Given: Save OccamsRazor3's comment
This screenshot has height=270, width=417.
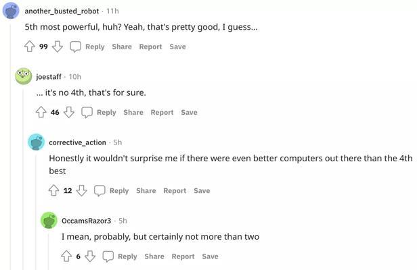Looking at the screenshot, I should (x=210, y=256).
